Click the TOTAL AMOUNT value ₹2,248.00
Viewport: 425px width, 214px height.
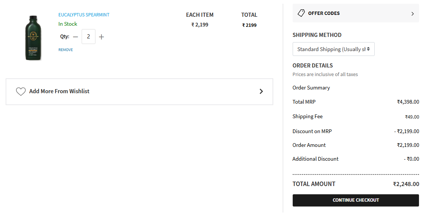tap(406, 184)
